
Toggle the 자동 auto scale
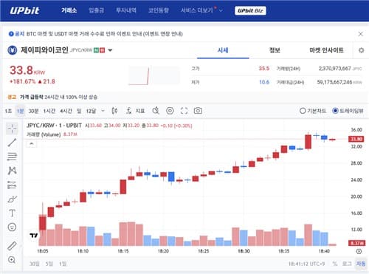click(x=361, y=264)
